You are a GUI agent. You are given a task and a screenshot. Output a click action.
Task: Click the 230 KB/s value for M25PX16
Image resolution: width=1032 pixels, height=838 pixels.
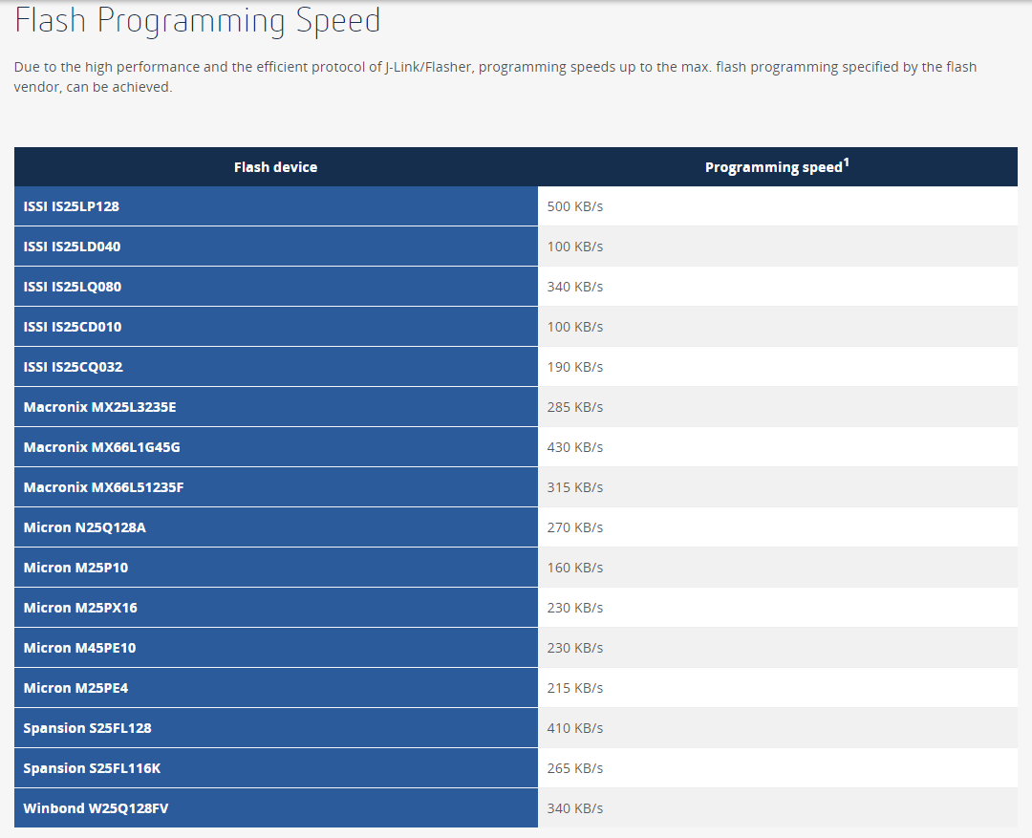pos(575,608)
